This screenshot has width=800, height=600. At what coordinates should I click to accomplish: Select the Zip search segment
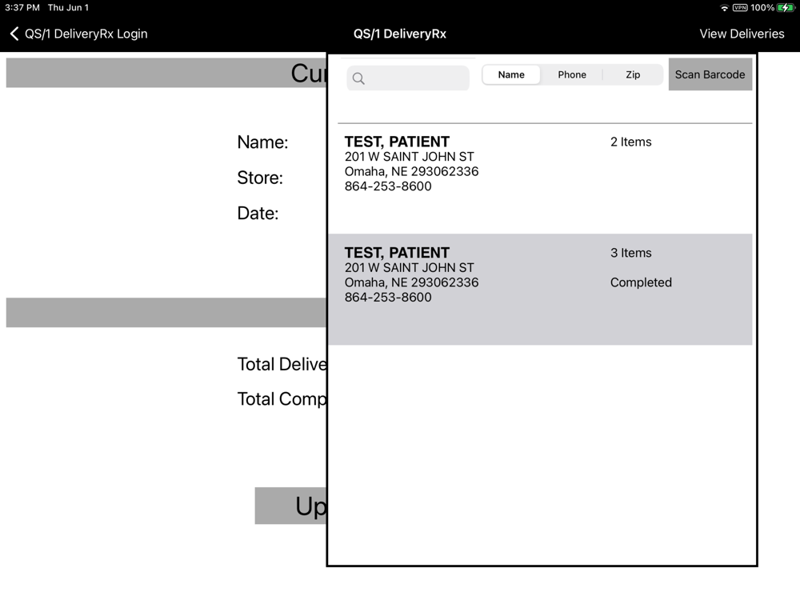pyautogui.click(x=633, y=74)
